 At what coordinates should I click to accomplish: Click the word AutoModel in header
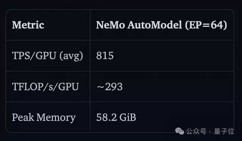tap(155, 25)
